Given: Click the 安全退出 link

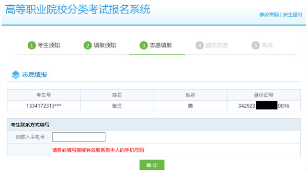Looking at the screenshot, I should tap(293, 15).
